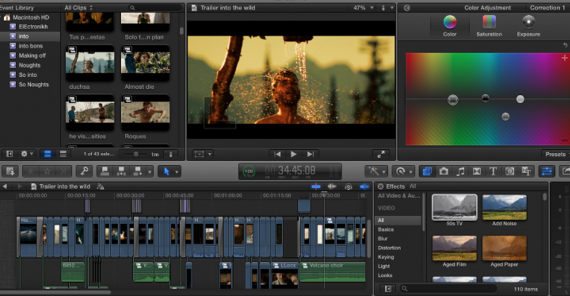Select the Distortion effects category

click(x=389, y=248)
